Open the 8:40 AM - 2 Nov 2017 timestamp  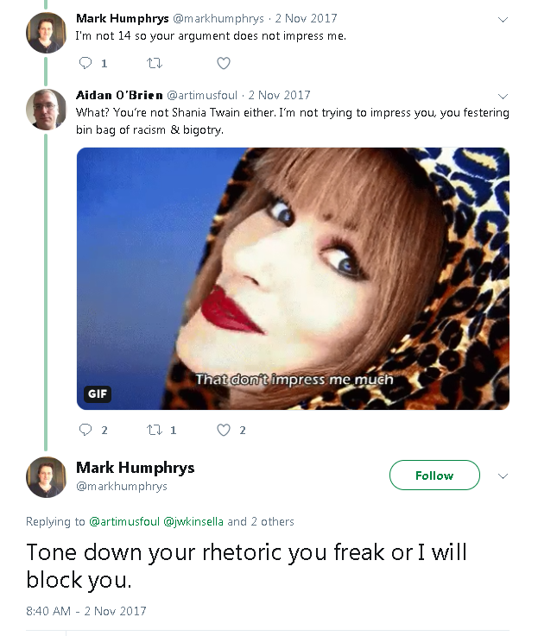click(86, 611)
